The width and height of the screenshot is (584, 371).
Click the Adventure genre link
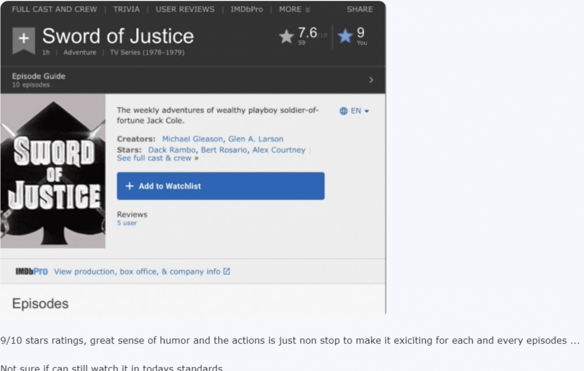click(x=80, y=53)
